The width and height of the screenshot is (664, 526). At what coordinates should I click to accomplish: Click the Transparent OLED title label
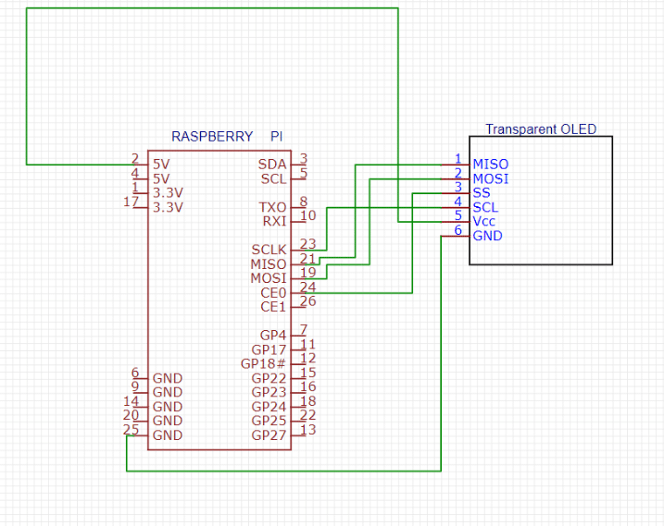tap(541, 129)
